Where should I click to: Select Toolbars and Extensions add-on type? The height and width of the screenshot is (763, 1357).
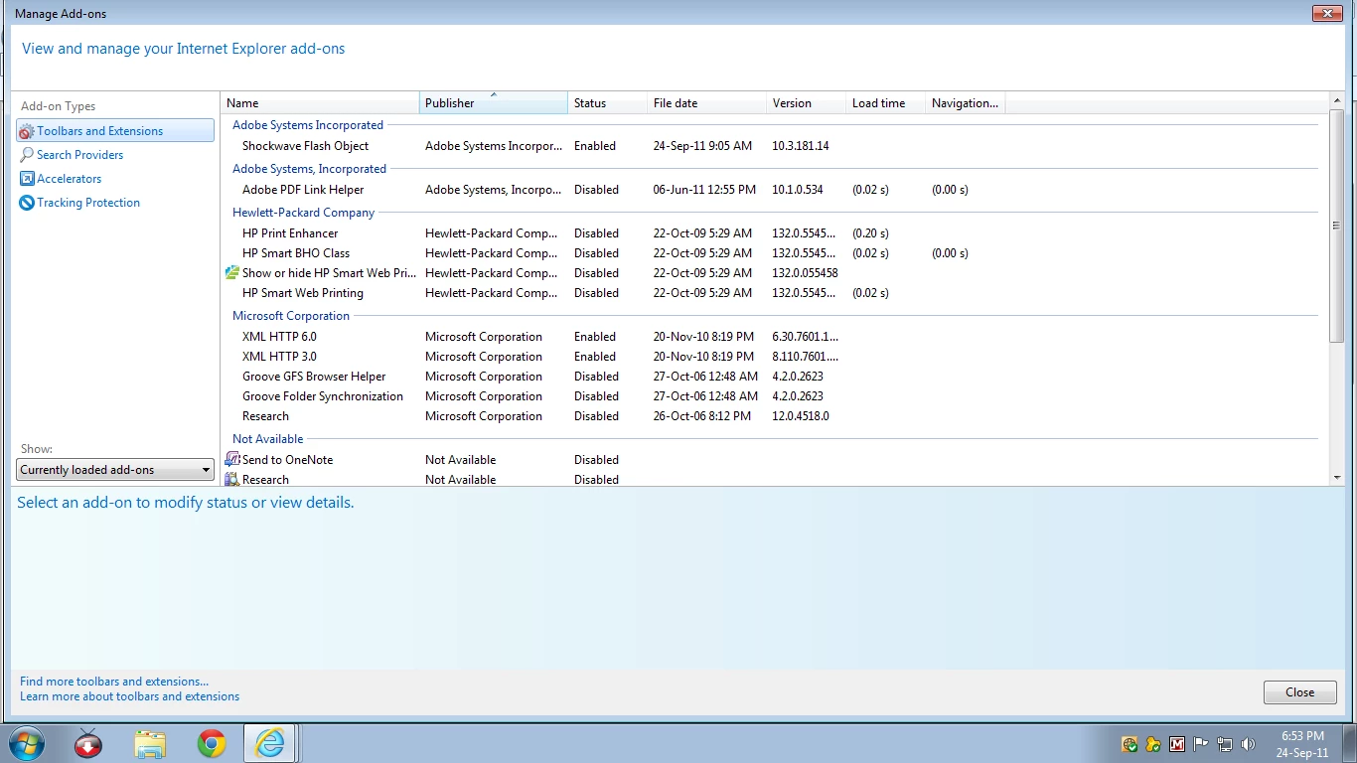point(115,130)
